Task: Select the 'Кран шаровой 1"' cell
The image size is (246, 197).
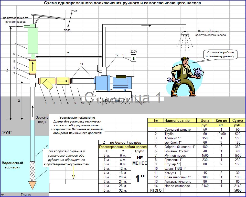Action: click(180, 177)
